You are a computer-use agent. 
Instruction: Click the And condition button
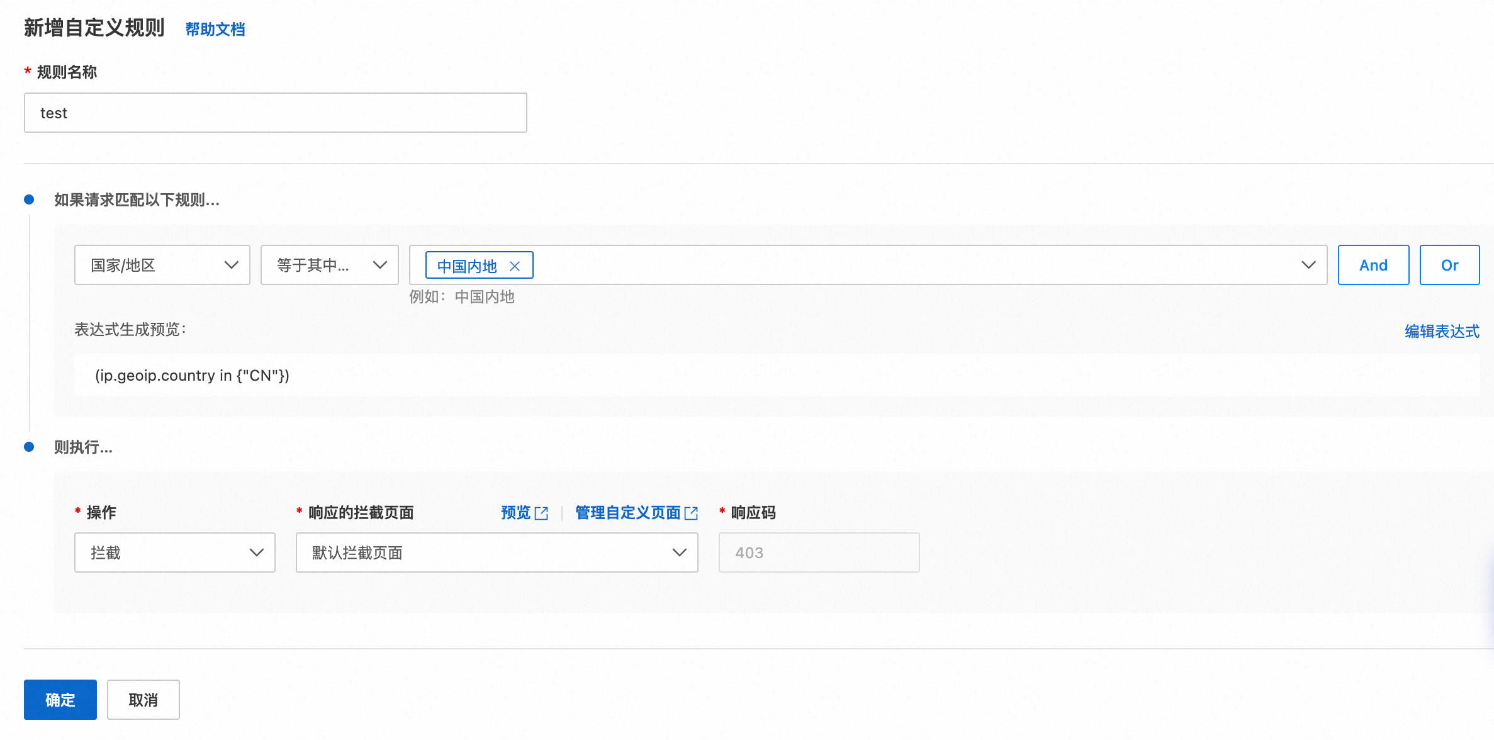coord(1373,265)
